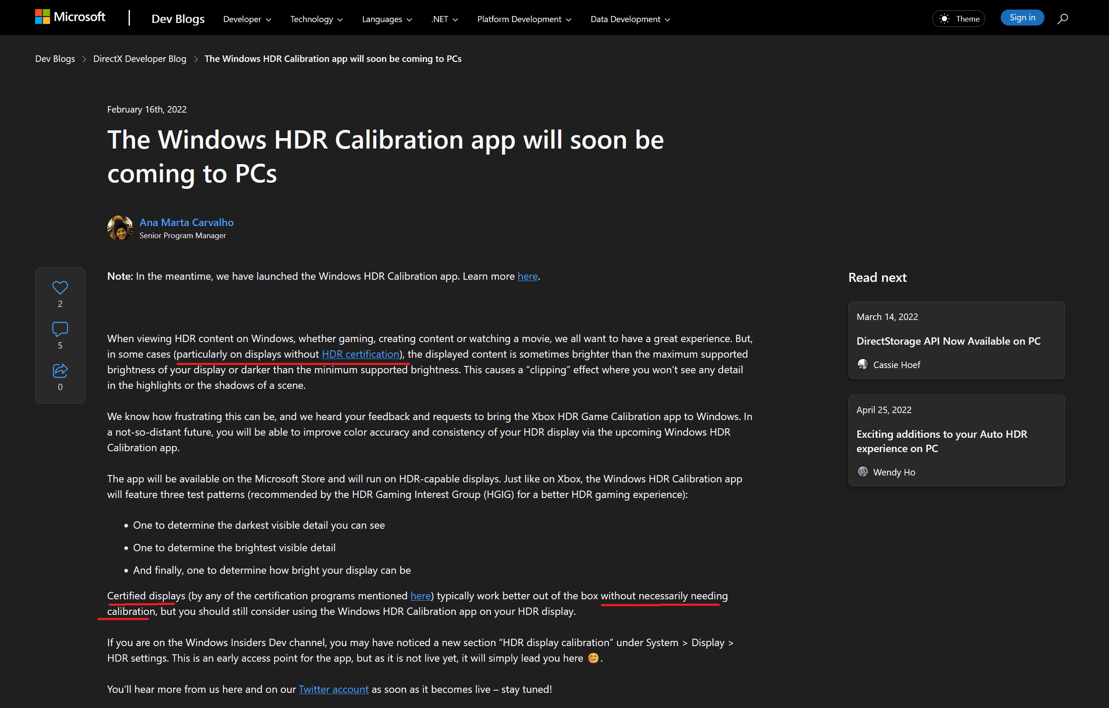The height and width of the screenshot is (708, 1109).
Task: Click bullet 'how bright your display can be'
Action: (272, 570)
